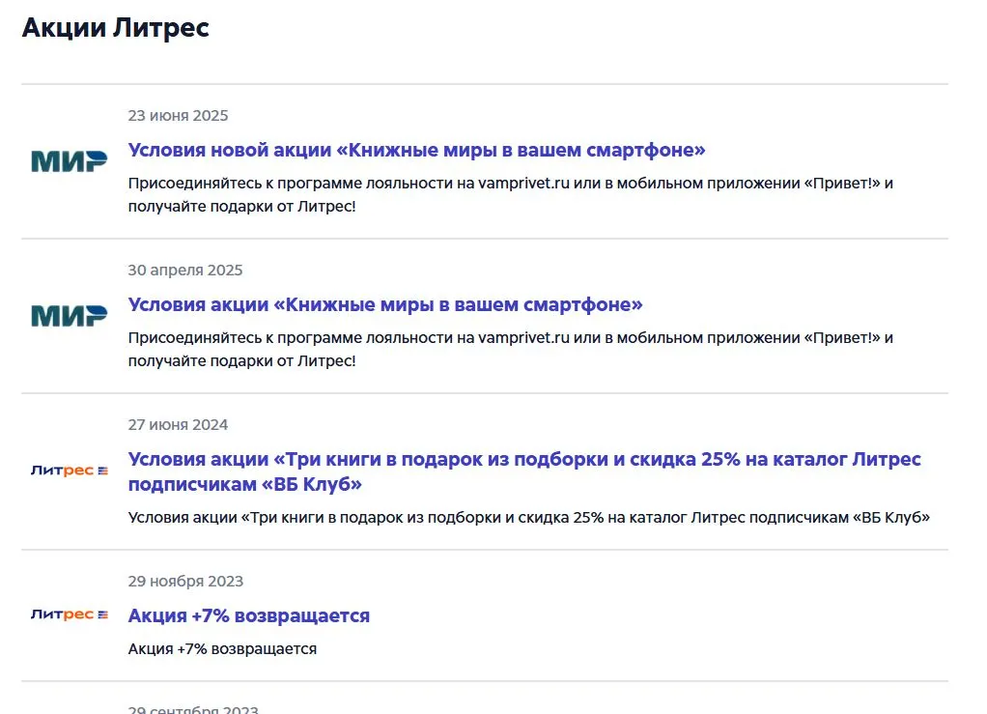The width and height of the screenshot is (987, 714).
Task: Click the Литрес logo beside 27 июня 2024
Action: (70, 471)
